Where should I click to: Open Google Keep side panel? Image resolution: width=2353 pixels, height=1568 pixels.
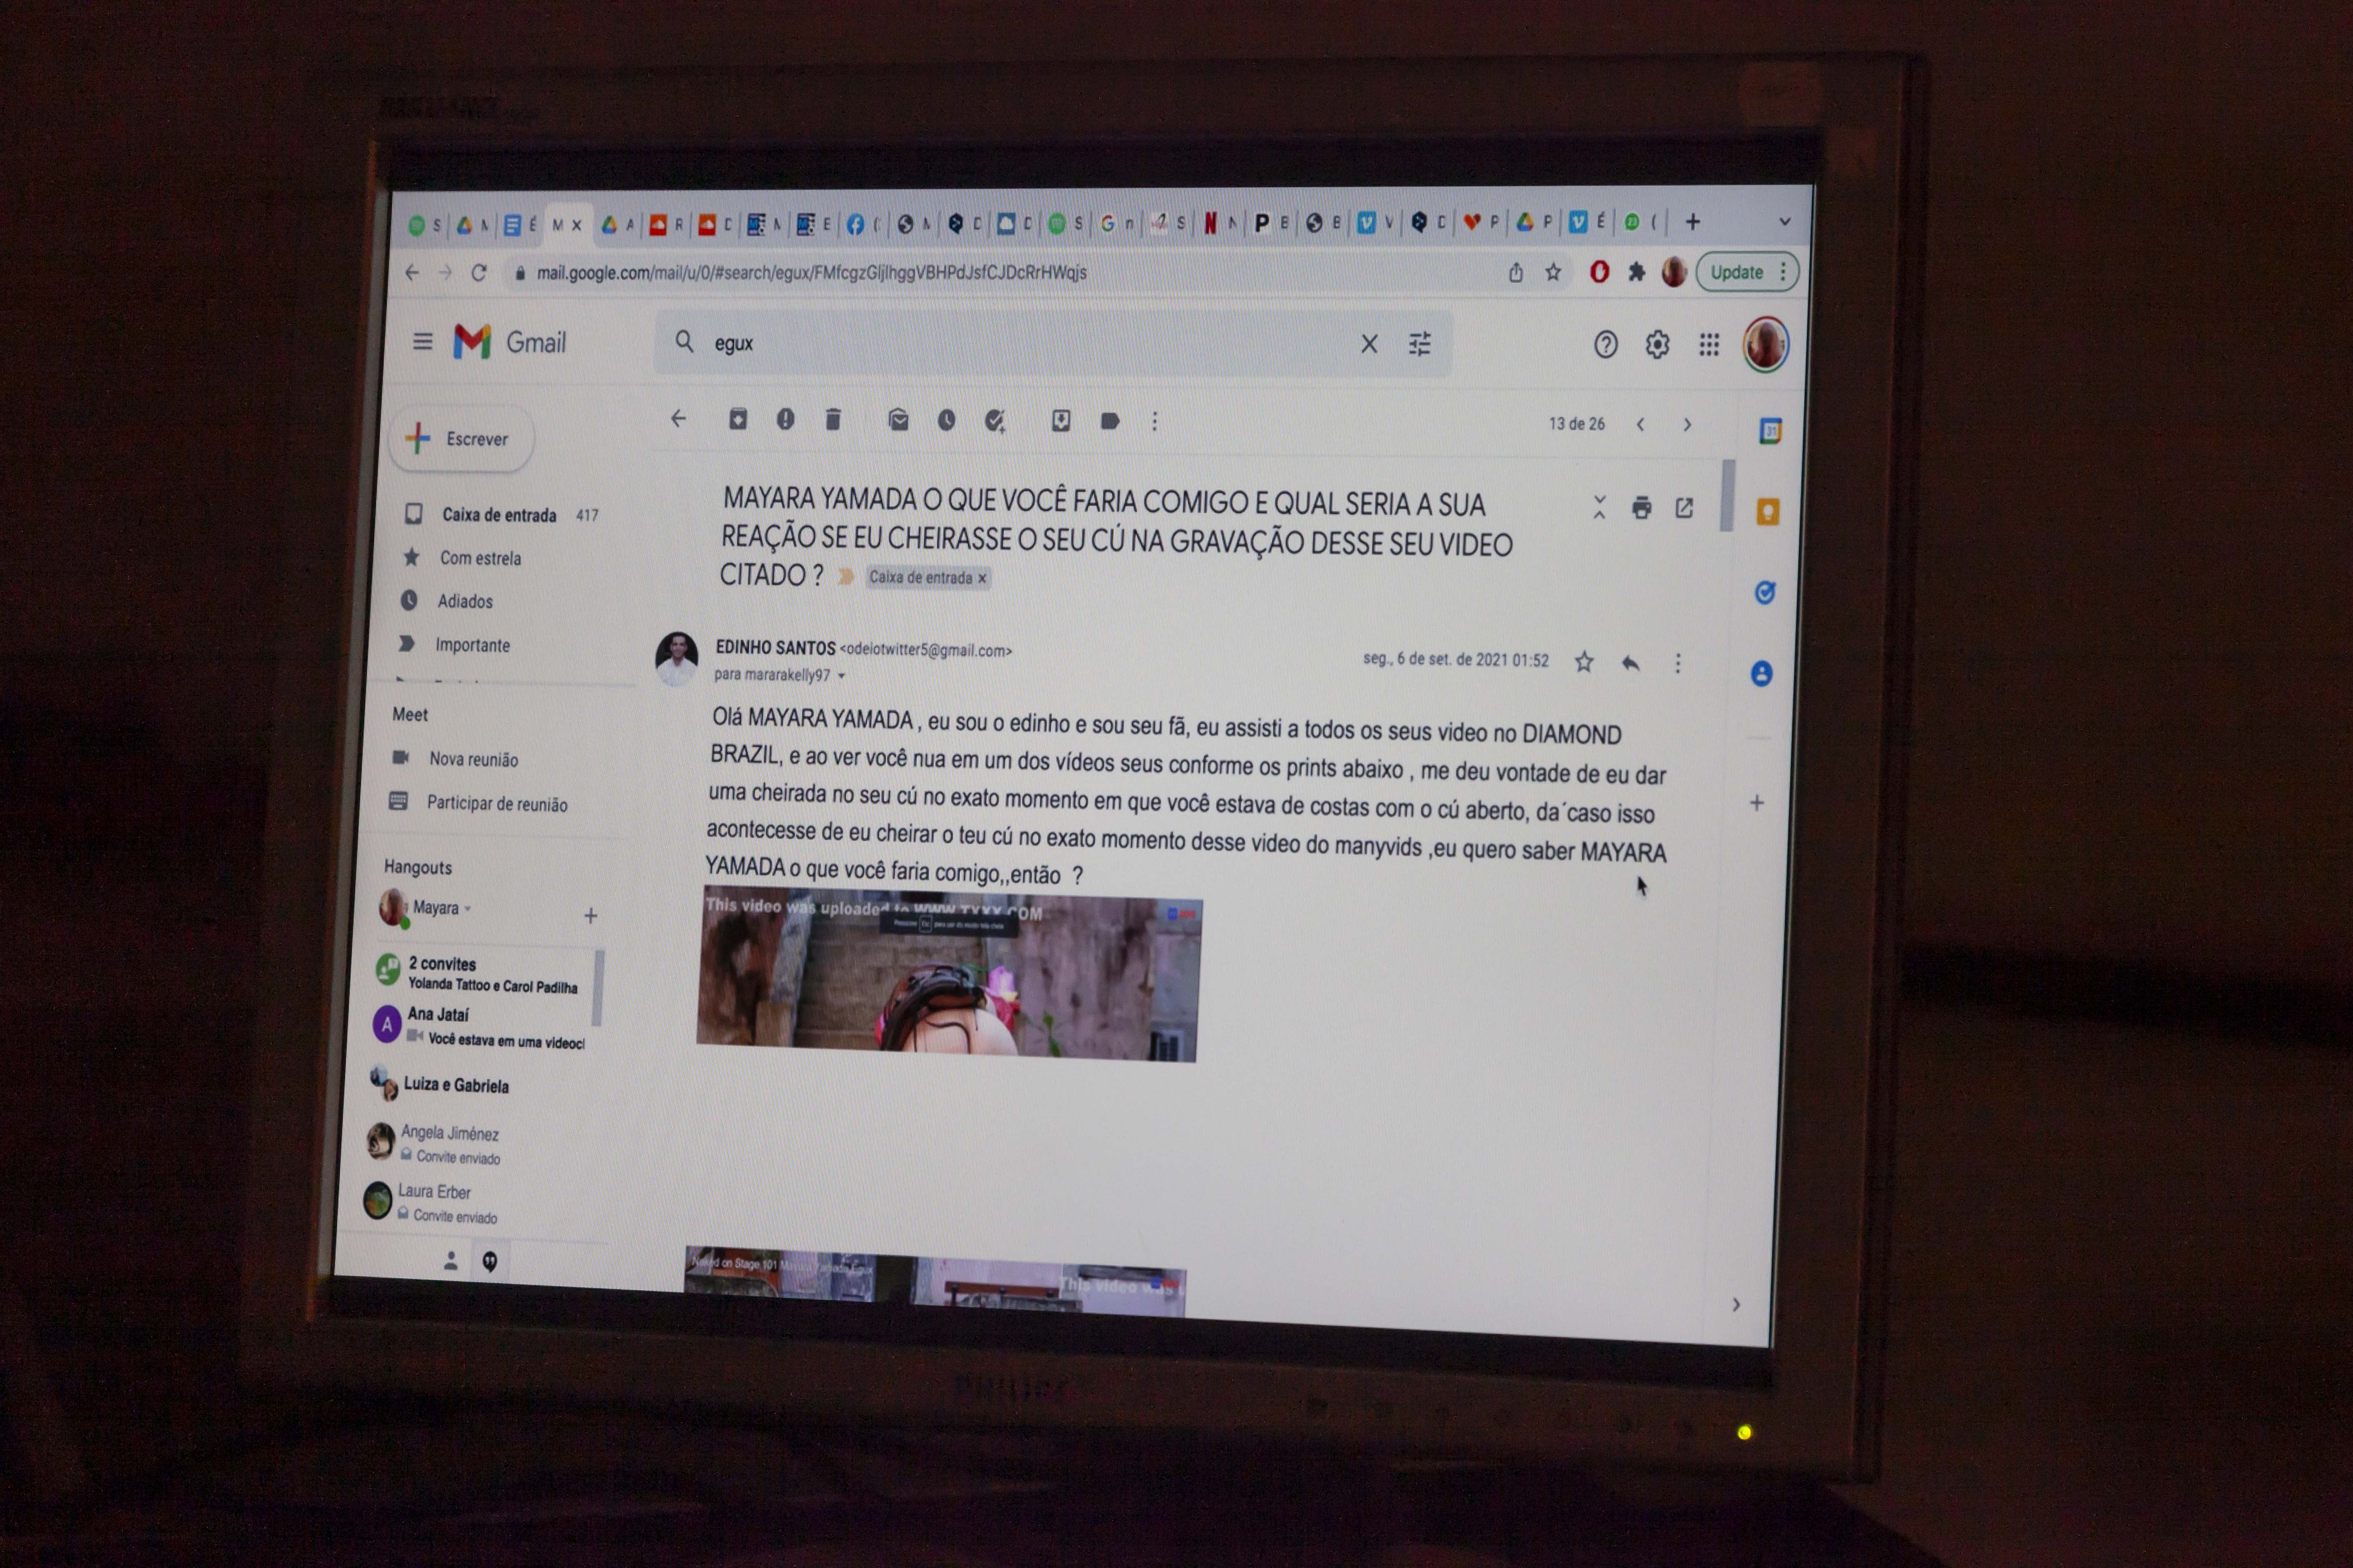[x=1768, y=512]
